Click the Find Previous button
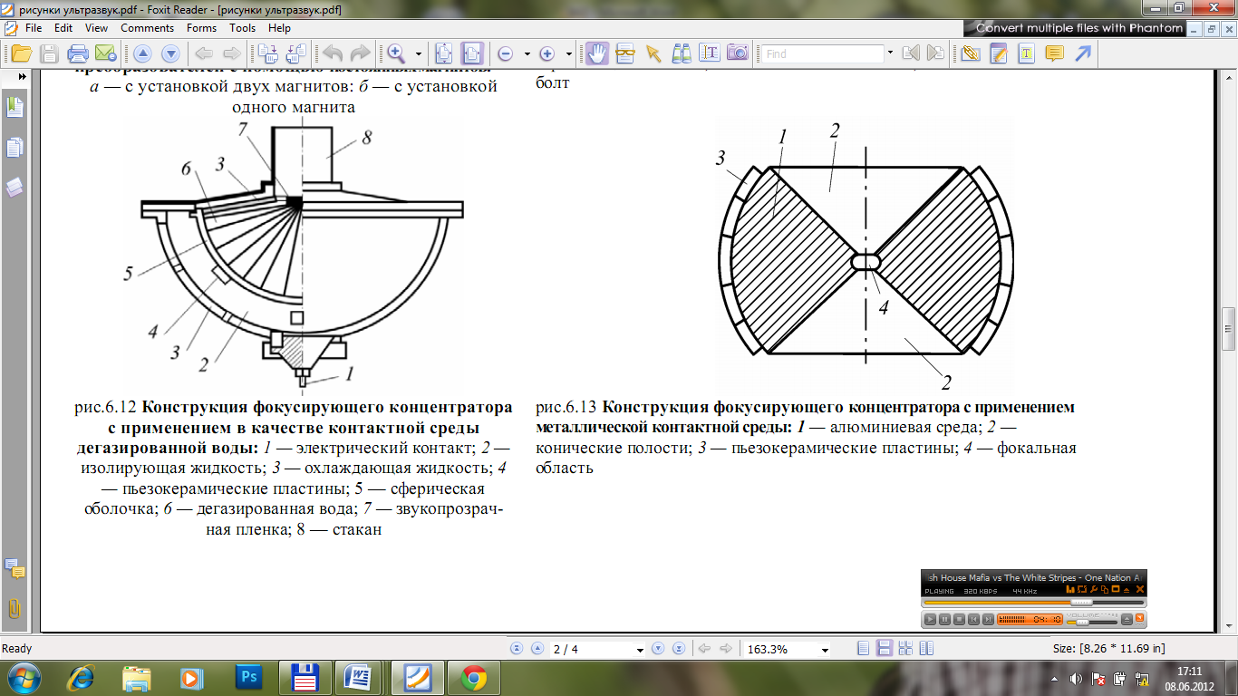Image resolution: width=1238 pixels, height=696 pixels. point(910,53)
